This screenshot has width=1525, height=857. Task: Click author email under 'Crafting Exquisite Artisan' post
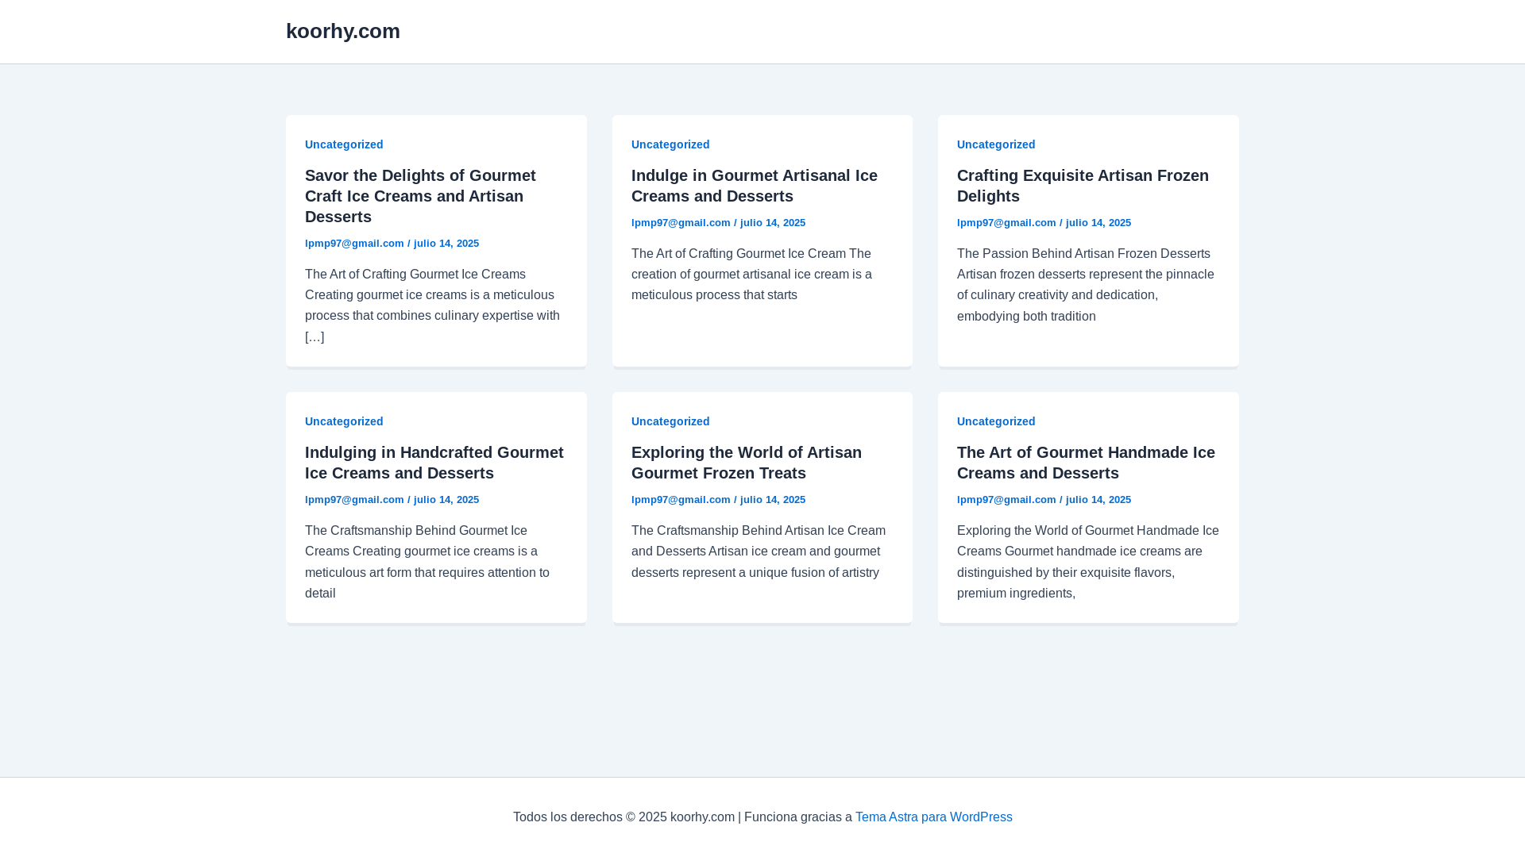click(1006, 223)
